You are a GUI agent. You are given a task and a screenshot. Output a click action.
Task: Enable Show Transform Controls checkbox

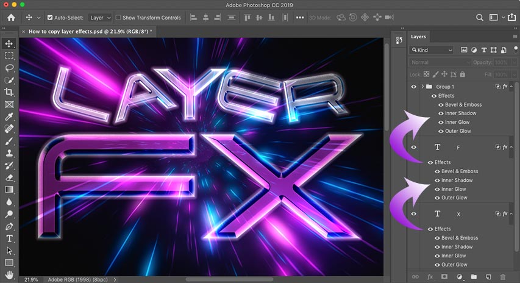pos(118,18)
